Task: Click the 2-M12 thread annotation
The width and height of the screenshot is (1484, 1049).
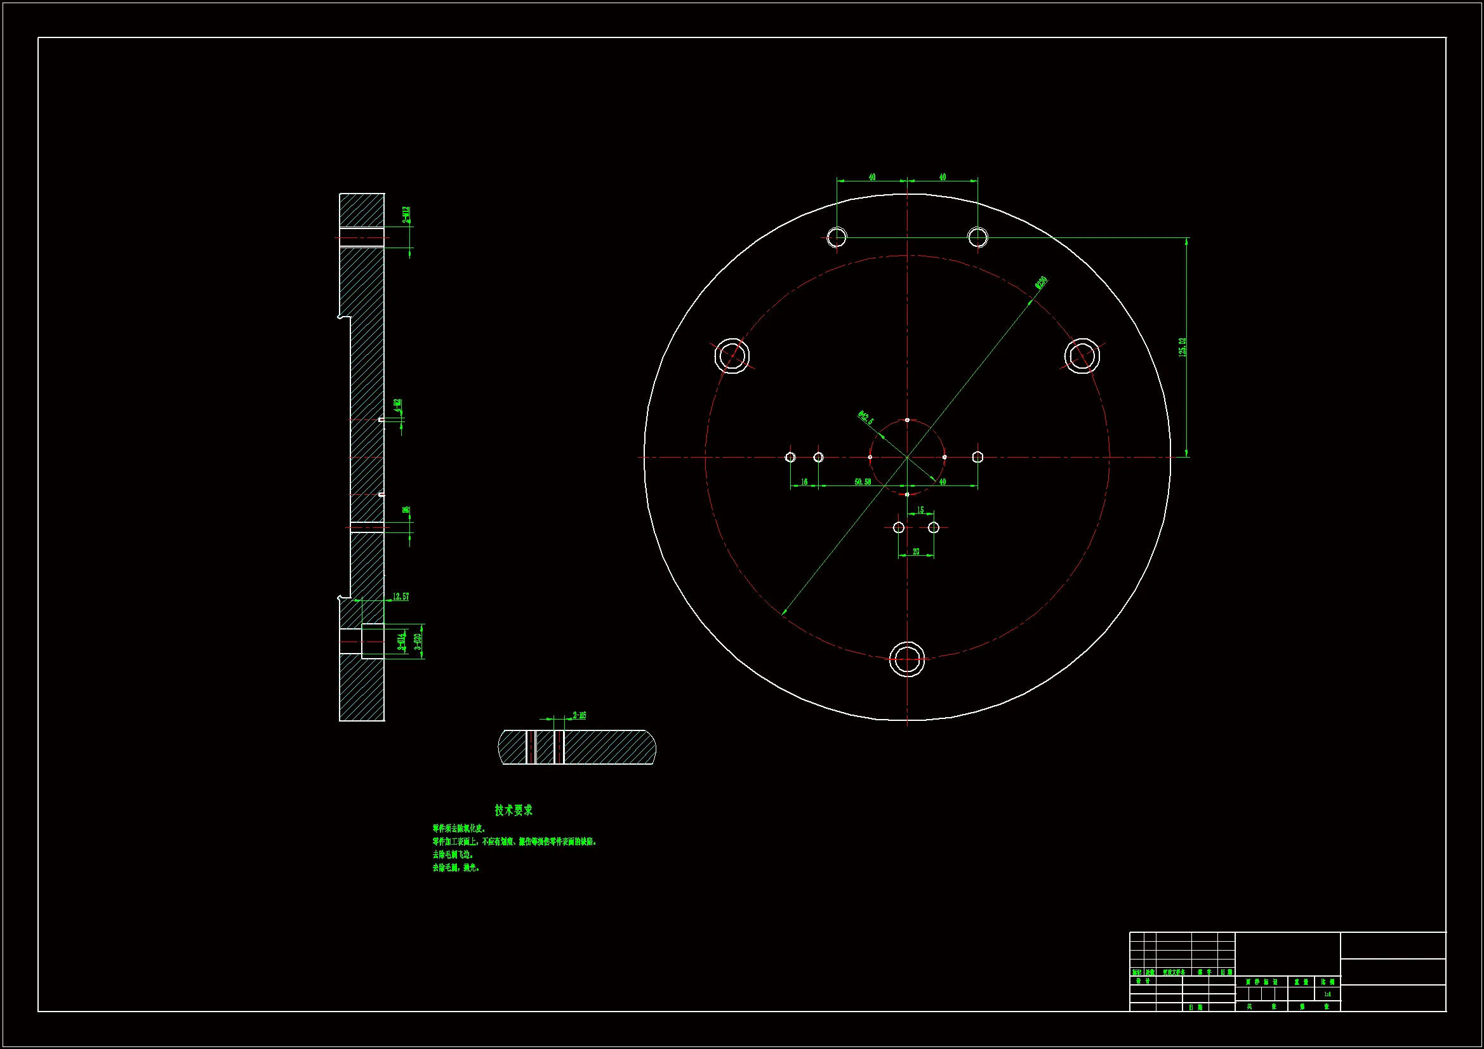Action: pyautogui.click(x=405, y=214)
